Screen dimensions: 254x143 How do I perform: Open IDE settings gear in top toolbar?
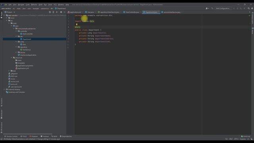252,8
